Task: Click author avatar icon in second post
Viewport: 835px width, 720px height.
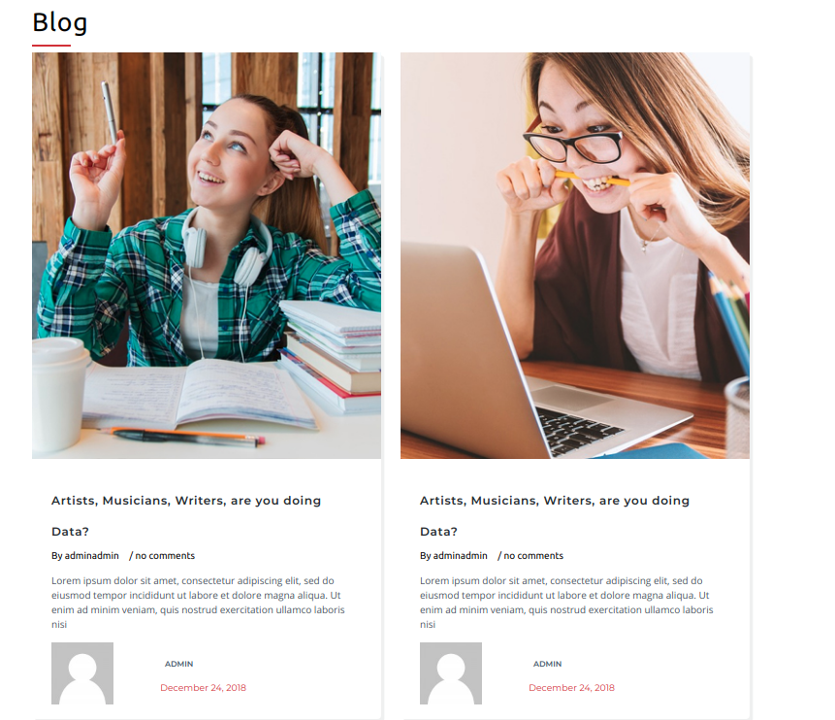Action: pyautogui.click(x=451, y=673)
